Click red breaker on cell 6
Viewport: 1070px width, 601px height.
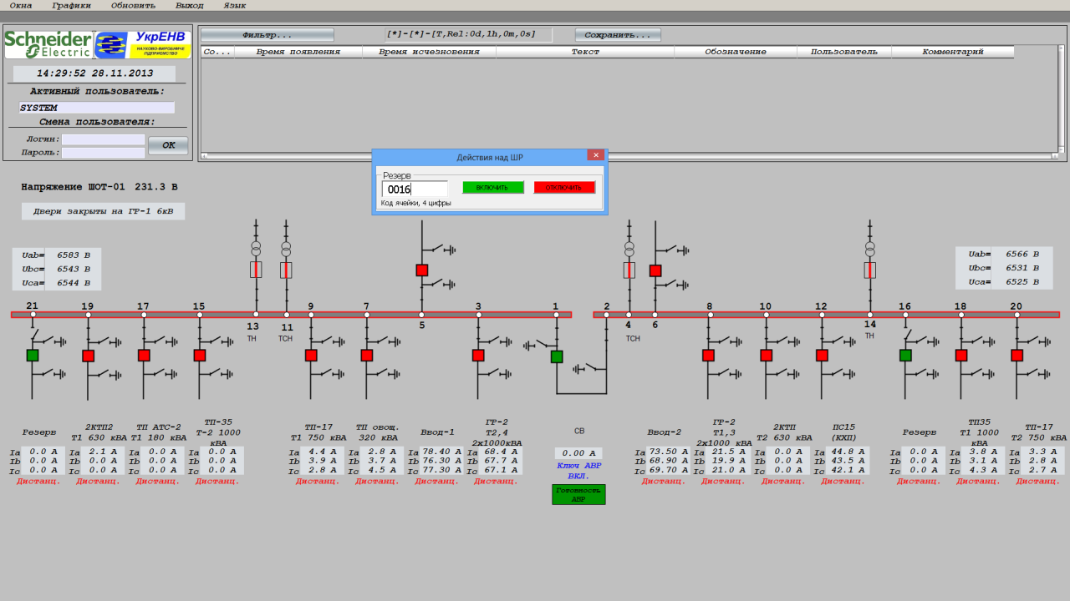[x=655, y=270]
